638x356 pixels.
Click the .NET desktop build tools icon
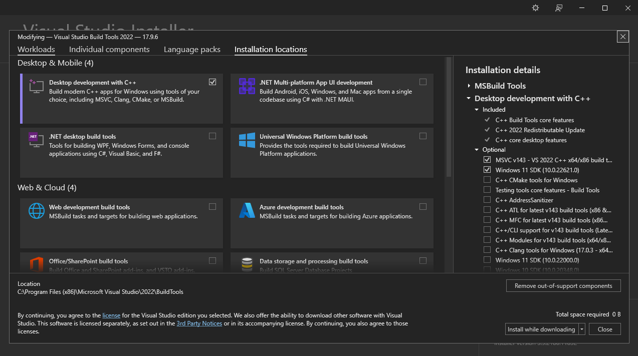point(37,140)
